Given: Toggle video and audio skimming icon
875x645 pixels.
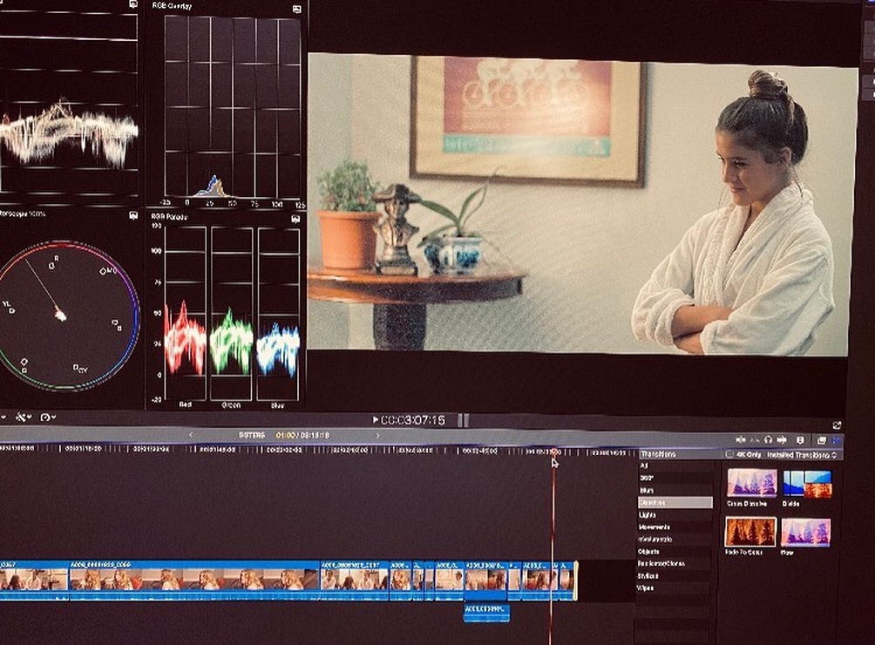Looking at the screenshot, I should click(741, 440).
